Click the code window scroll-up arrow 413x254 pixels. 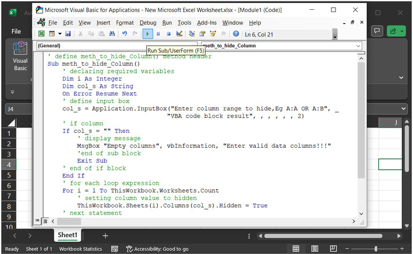coord(361,58)
